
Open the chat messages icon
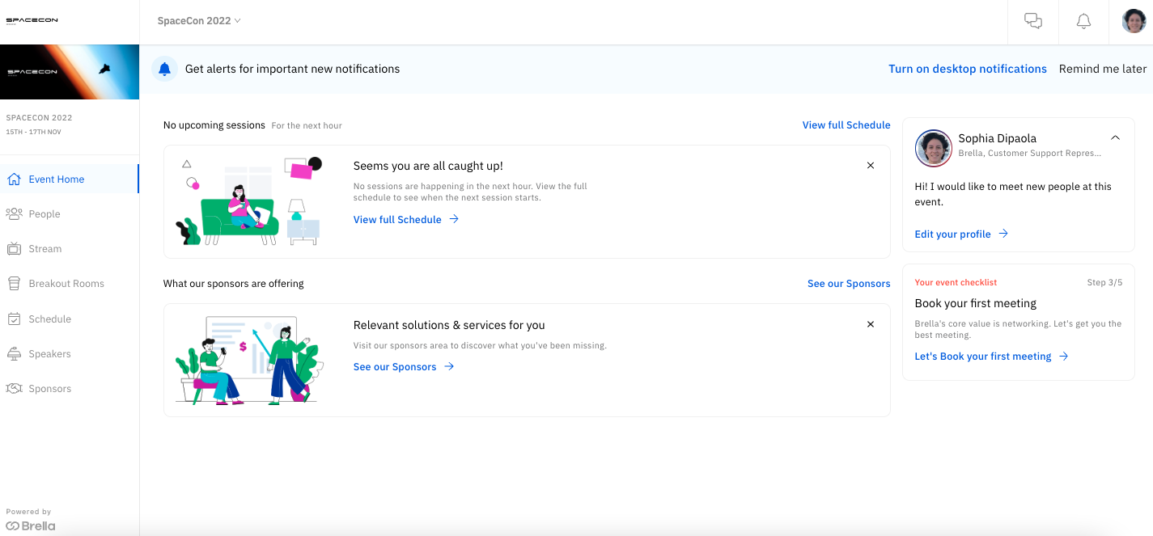tap(1033, 22)
